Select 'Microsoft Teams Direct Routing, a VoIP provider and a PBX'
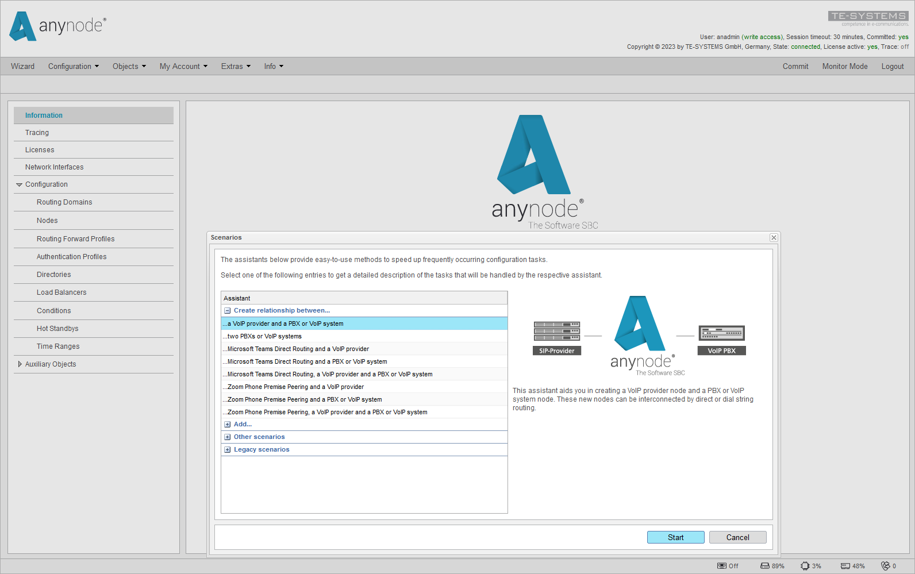 coord(364,374)
